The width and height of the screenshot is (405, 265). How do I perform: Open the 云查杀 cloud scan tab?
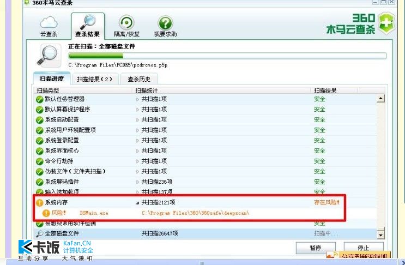click(x=49, y=26)
